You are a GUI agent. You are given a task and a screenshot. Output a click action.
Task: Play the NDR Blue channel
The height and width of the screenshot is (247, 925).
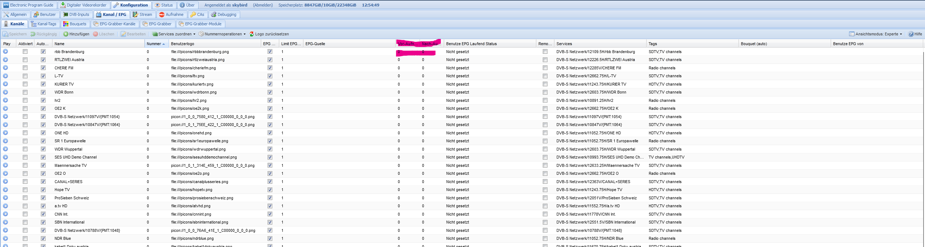point(5,238)
